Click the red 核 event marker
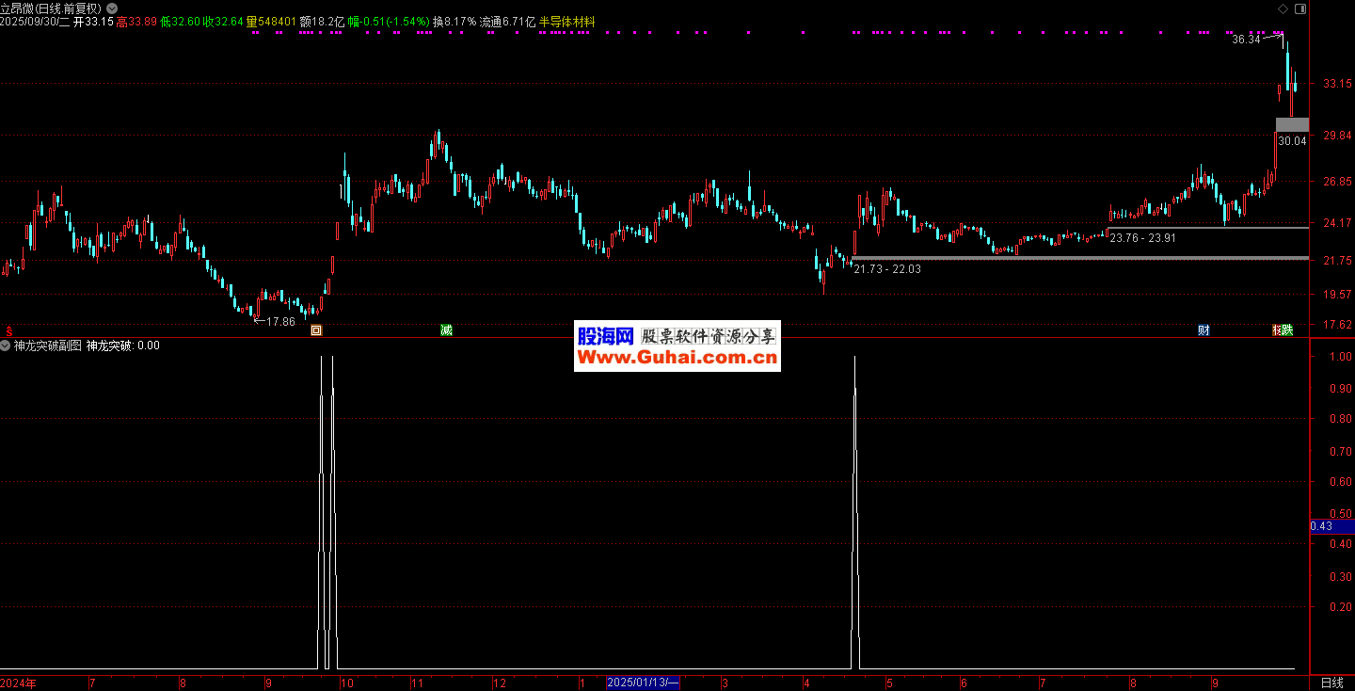1355x691 pixels. pos(1277,330)
